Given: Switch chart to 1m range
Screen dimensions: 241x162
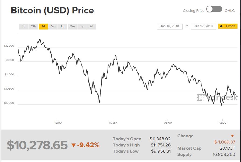Looking at the screenshot, I should click(62, 26).
